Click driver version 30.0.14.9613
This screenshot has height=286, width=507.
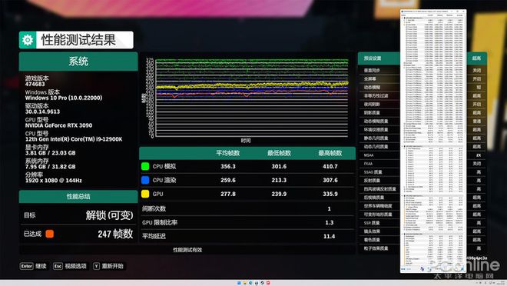pyautogui.click(x=42, y=111)
